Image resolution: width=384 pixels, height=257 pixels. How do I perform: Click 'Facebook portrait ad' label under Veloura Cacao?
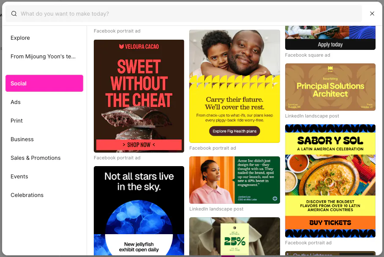[x=117, y=158]
